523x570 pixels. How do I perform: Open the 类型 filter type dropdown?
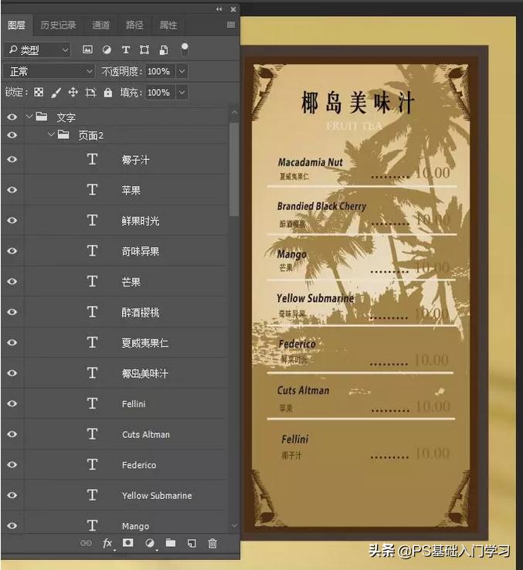click(x=39, y=49)
